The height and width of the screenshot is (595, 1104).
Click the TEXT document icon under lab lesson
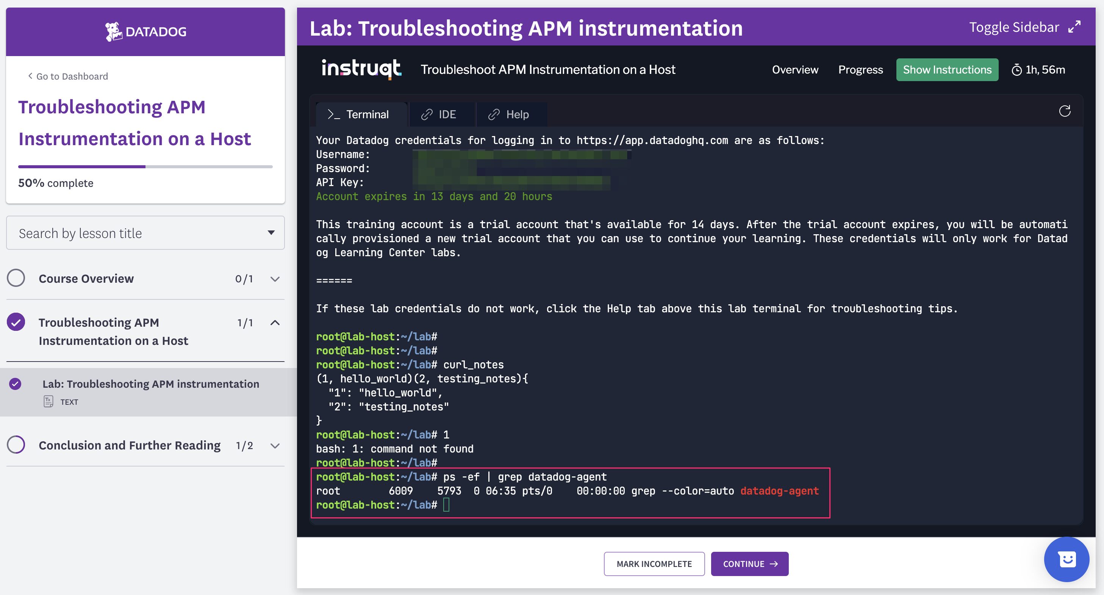(48, 401)
